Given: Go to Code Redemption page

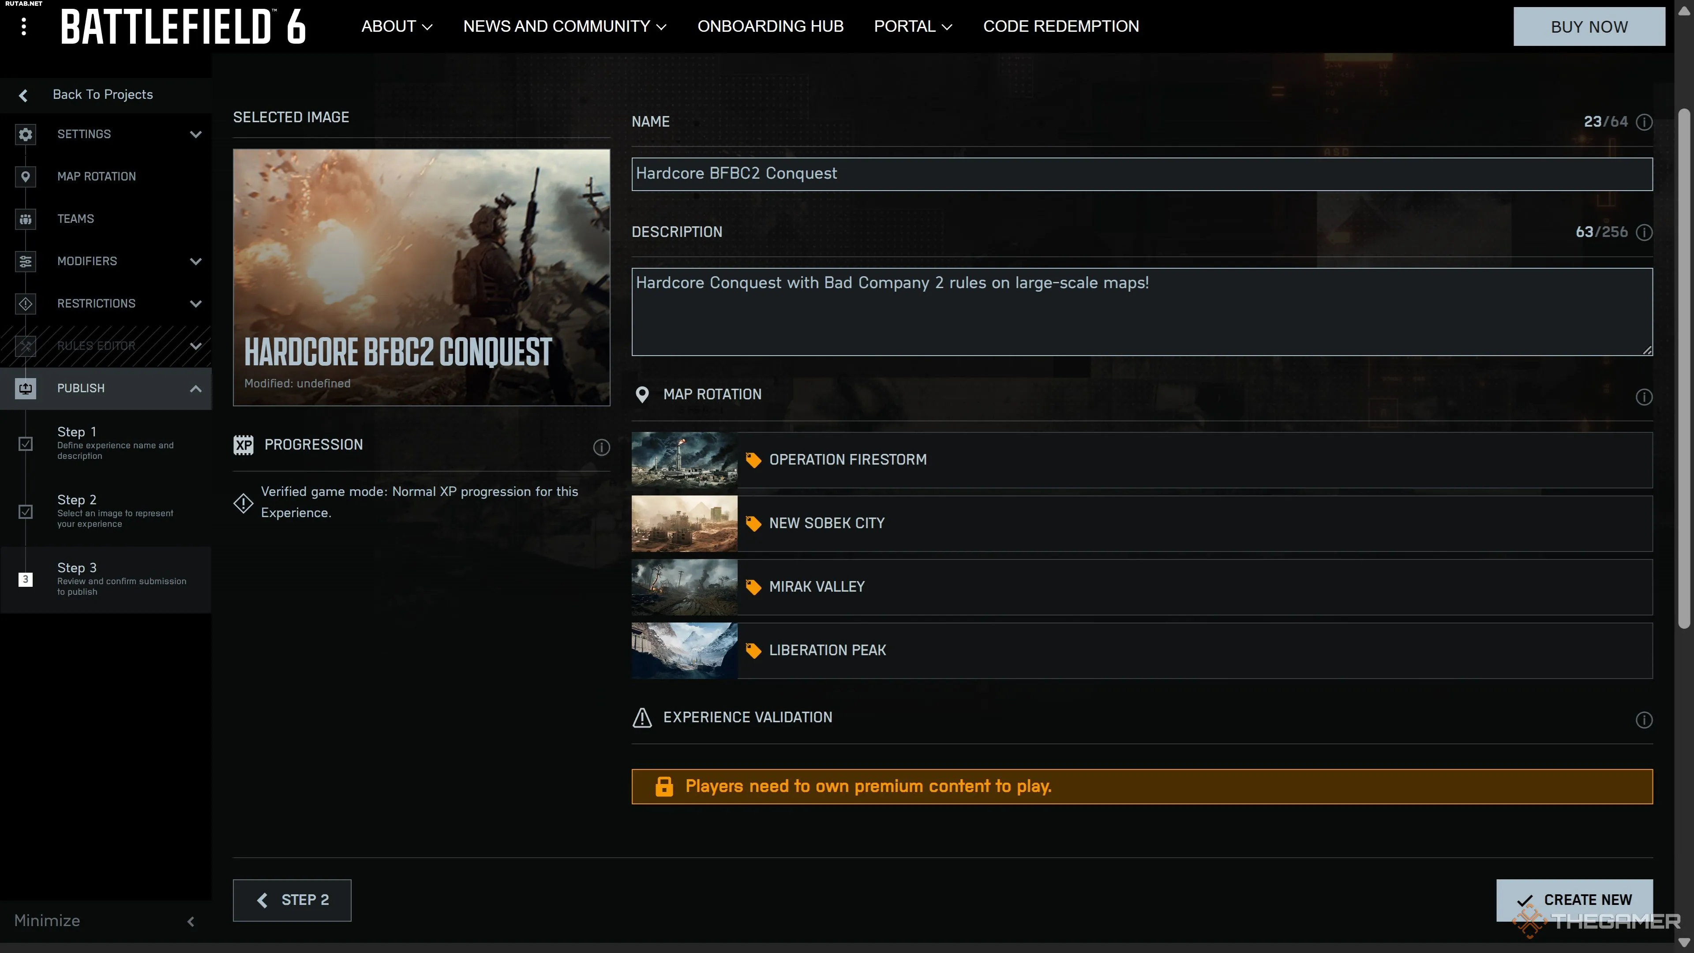Looking at the screenshot, I should click(1061, 26).
